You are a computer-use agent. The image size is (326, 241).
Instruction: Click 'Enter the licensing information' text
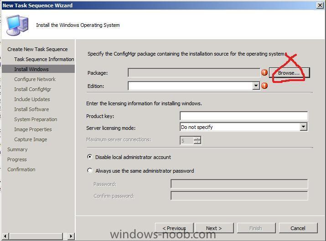144,103
